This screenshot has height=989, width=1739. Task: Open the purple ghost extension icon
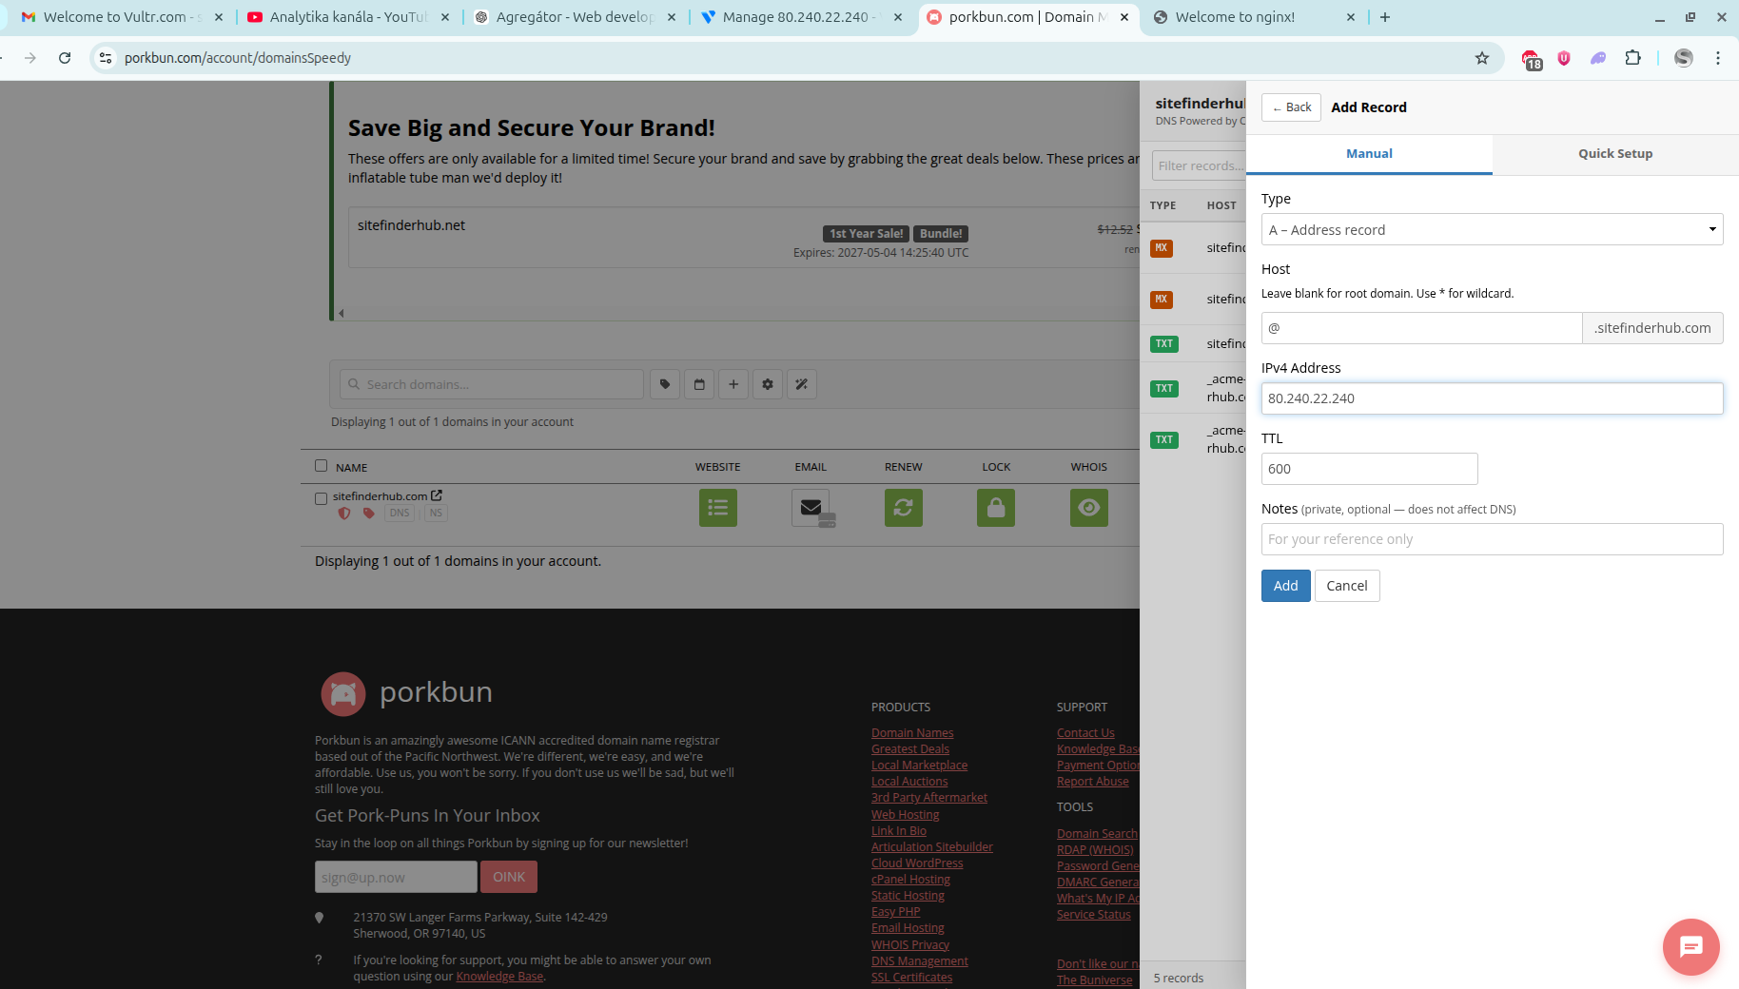point(1598,58)
